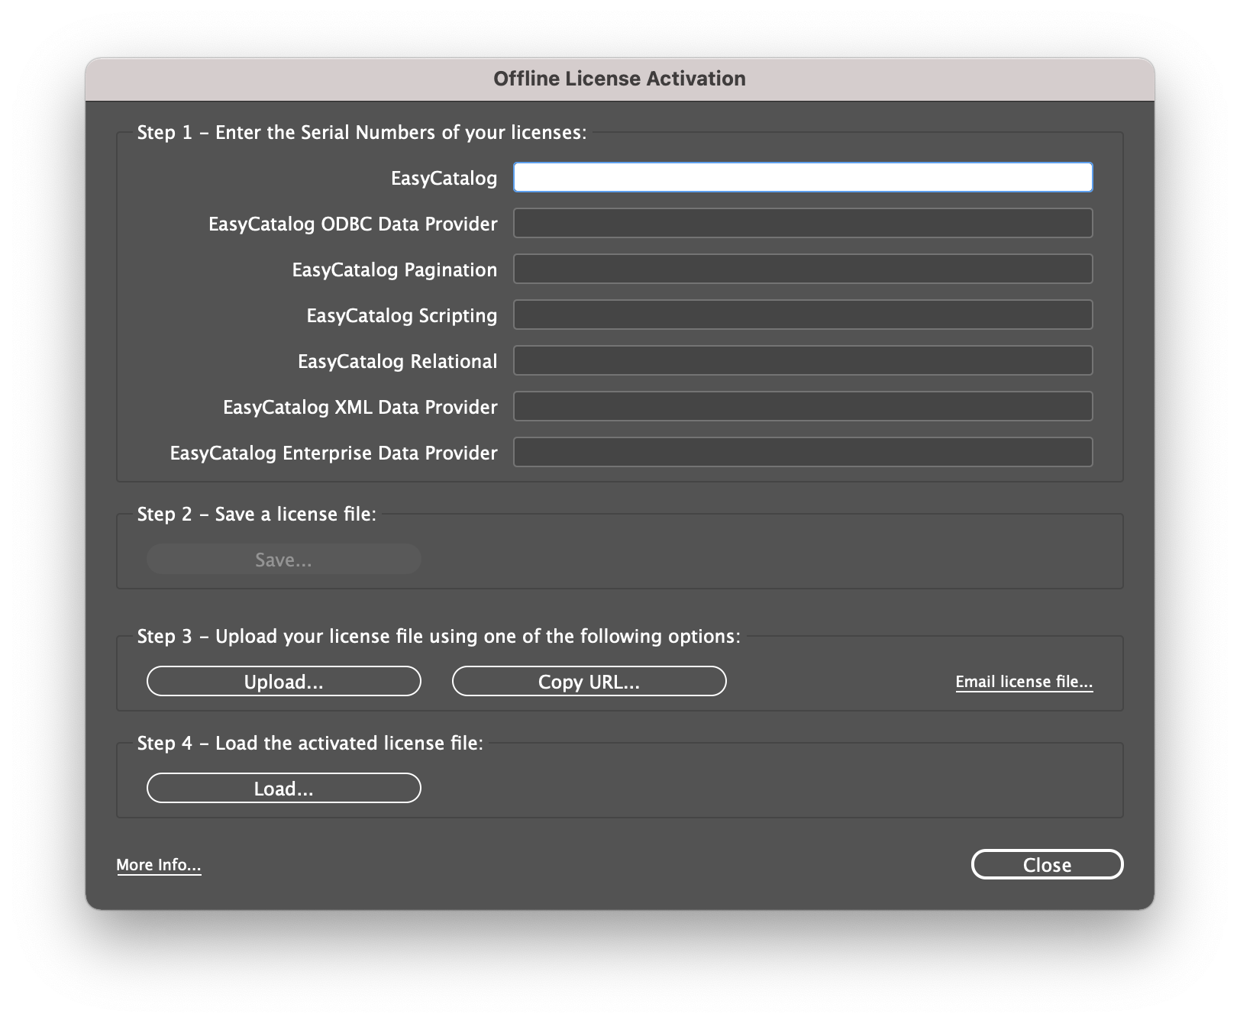
Task: Click the Copy URL button
Action: coord(589,681)
